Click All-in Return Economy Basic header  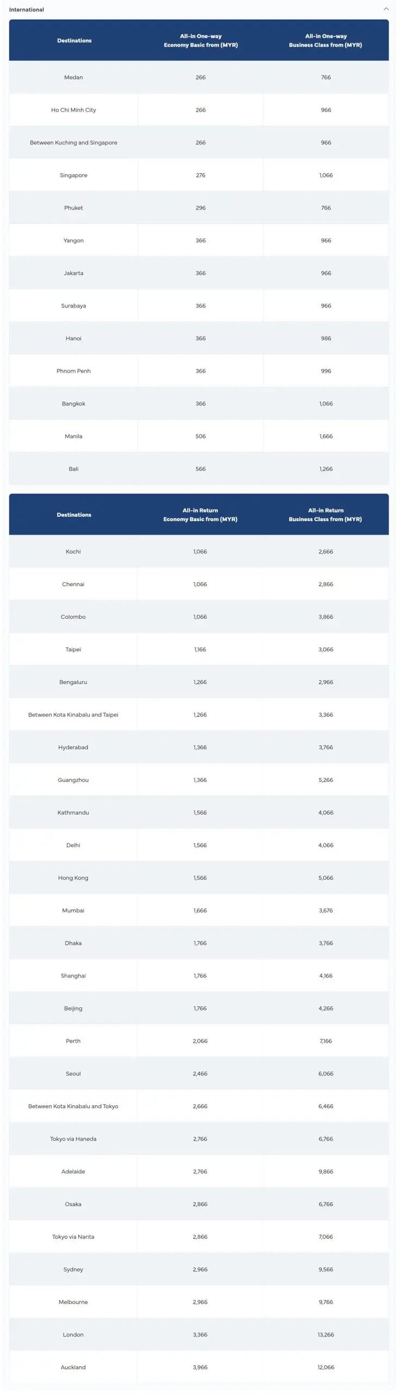coord(200,515)
